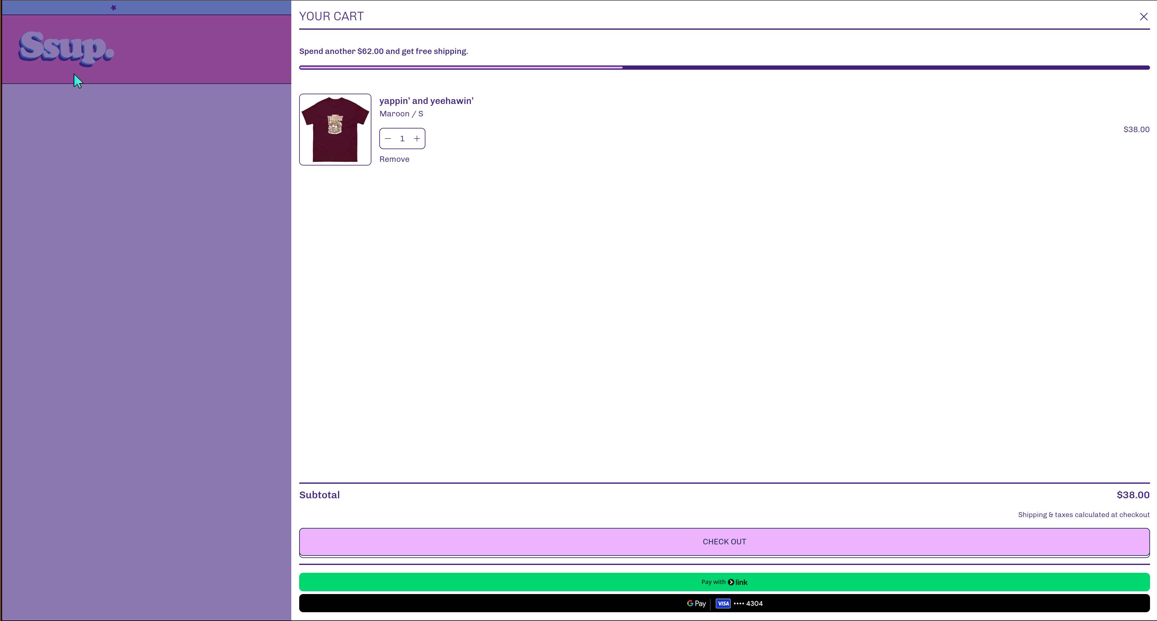
Task: Click the Google Pay checkout button
Action: (x=724, y=603)
